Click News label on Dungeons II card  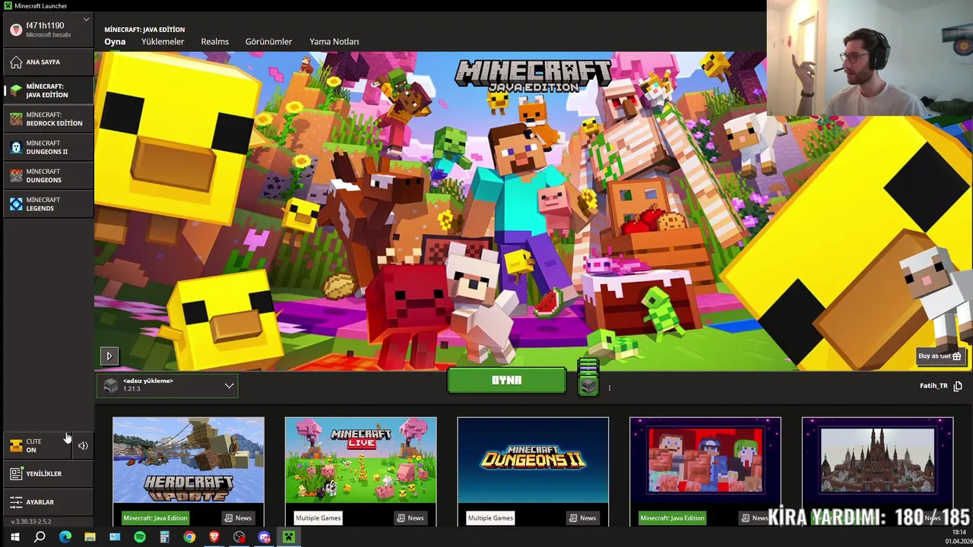[583, 518]
